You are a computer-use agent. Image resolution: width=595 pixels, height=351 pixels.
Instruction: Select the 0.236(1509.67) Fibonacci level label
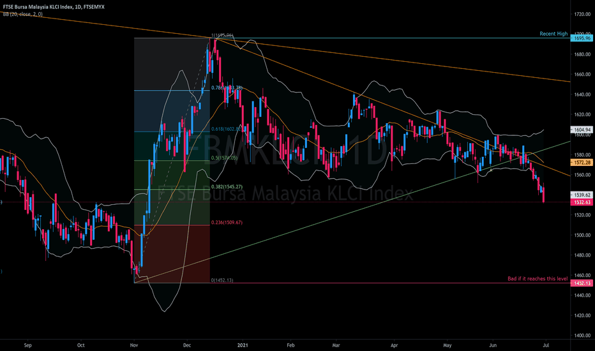click(227, 222)
